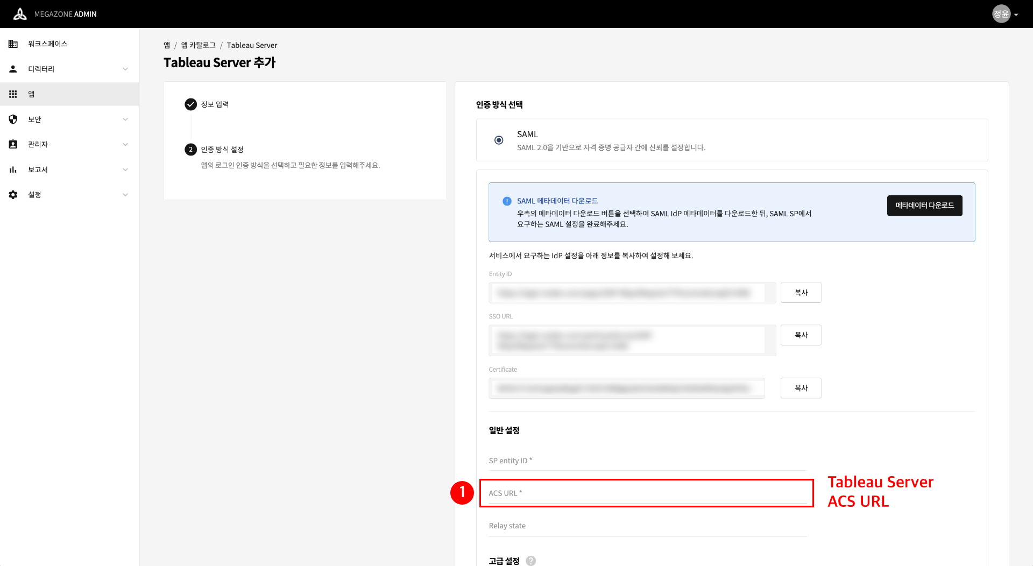Copy the SSO URL with 복사
The height and width of the screenshot is (566, 1033).
click(801, 335)
